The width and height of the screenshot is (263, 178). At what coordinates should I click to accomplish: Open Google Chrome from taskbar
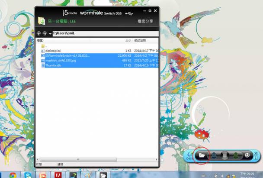13,175
